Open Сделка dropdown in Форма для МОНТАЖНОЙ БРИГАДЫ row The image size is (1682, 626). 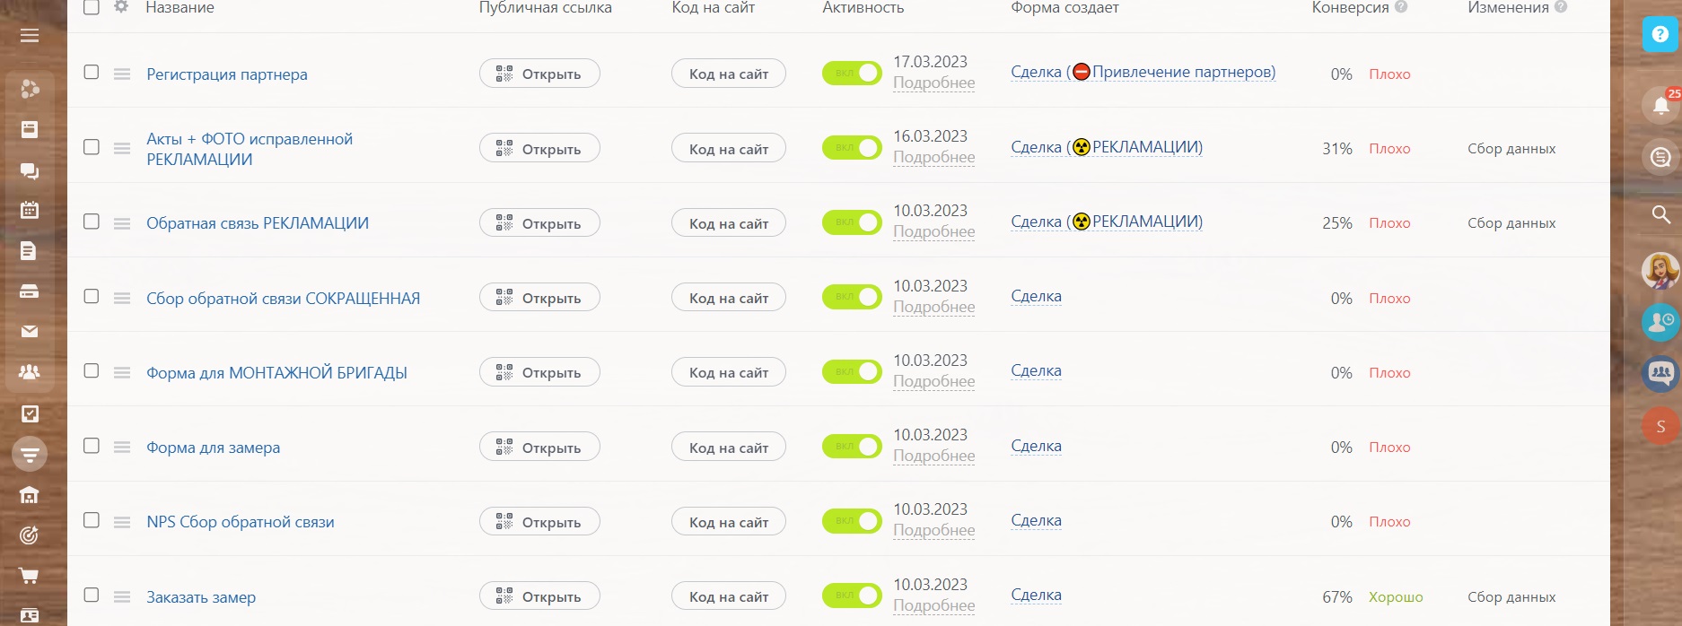[1036, 370]
